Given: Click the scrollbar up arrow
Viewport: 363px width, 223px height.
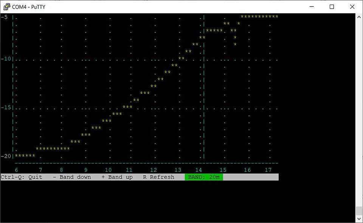Looking at the screenshot, I should tap(359, 17).
